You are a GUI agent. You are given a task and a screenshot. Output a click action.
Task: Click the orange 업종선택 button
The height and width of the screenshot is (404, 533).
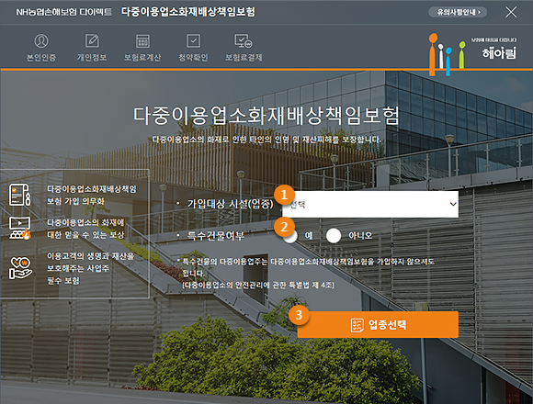click(378, 324)
